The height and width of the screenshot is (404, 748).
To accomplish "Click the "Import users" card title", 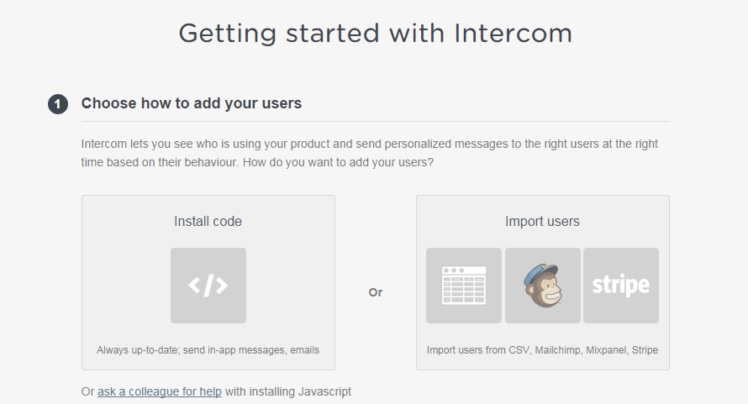I will click(542, 222).
